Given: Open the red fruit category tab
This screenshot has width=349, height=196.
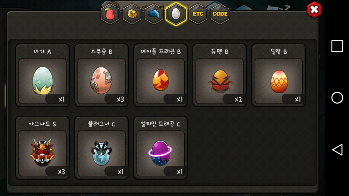Looking at the screenshot, I should [x=110, y=14].
